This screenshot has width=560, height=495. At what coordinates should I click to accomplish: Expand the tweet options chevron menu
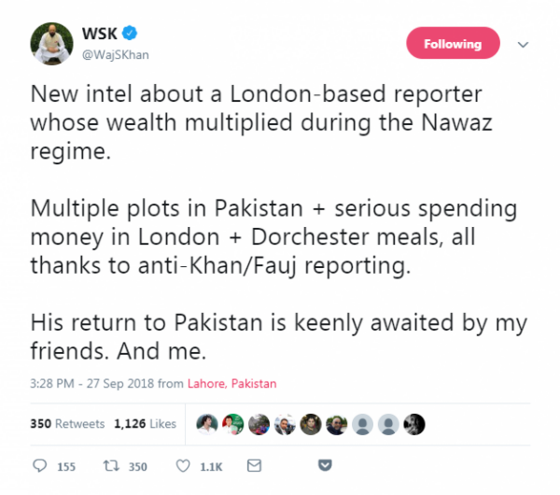(x=523, y=44)
